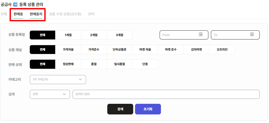The image size is (269, 123).
Task: Switch to the 판매중지 tab
Action: 36,14
